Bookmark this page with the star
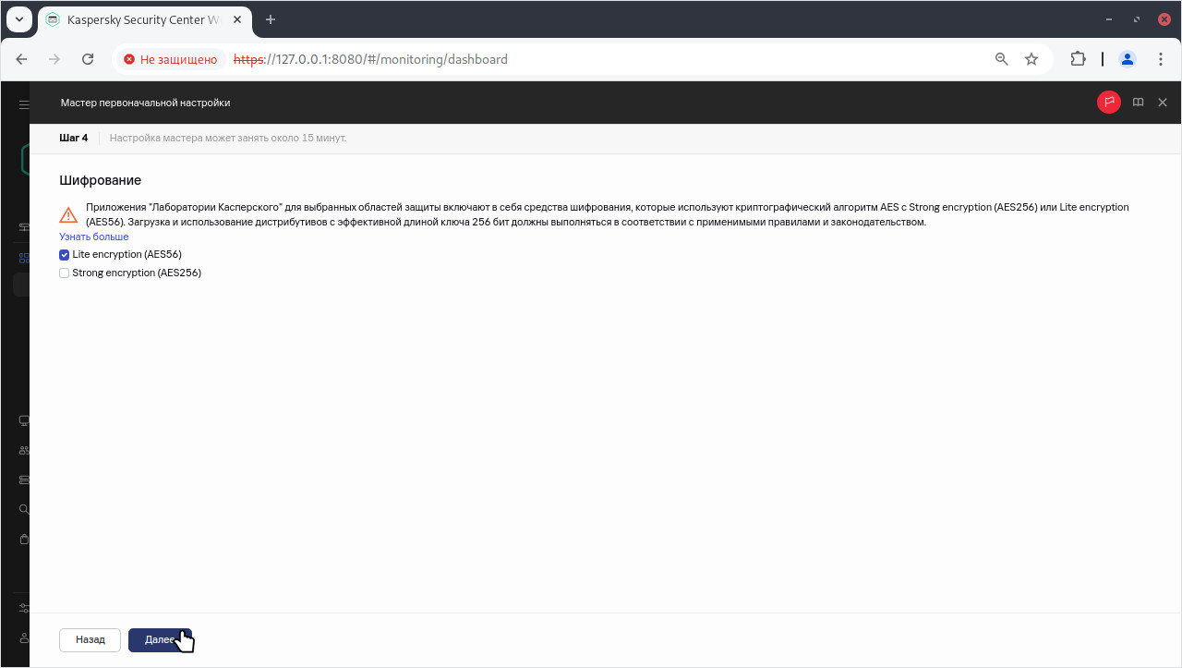Viewport: 1182px width, 668px height. [x=1031, y=59]
